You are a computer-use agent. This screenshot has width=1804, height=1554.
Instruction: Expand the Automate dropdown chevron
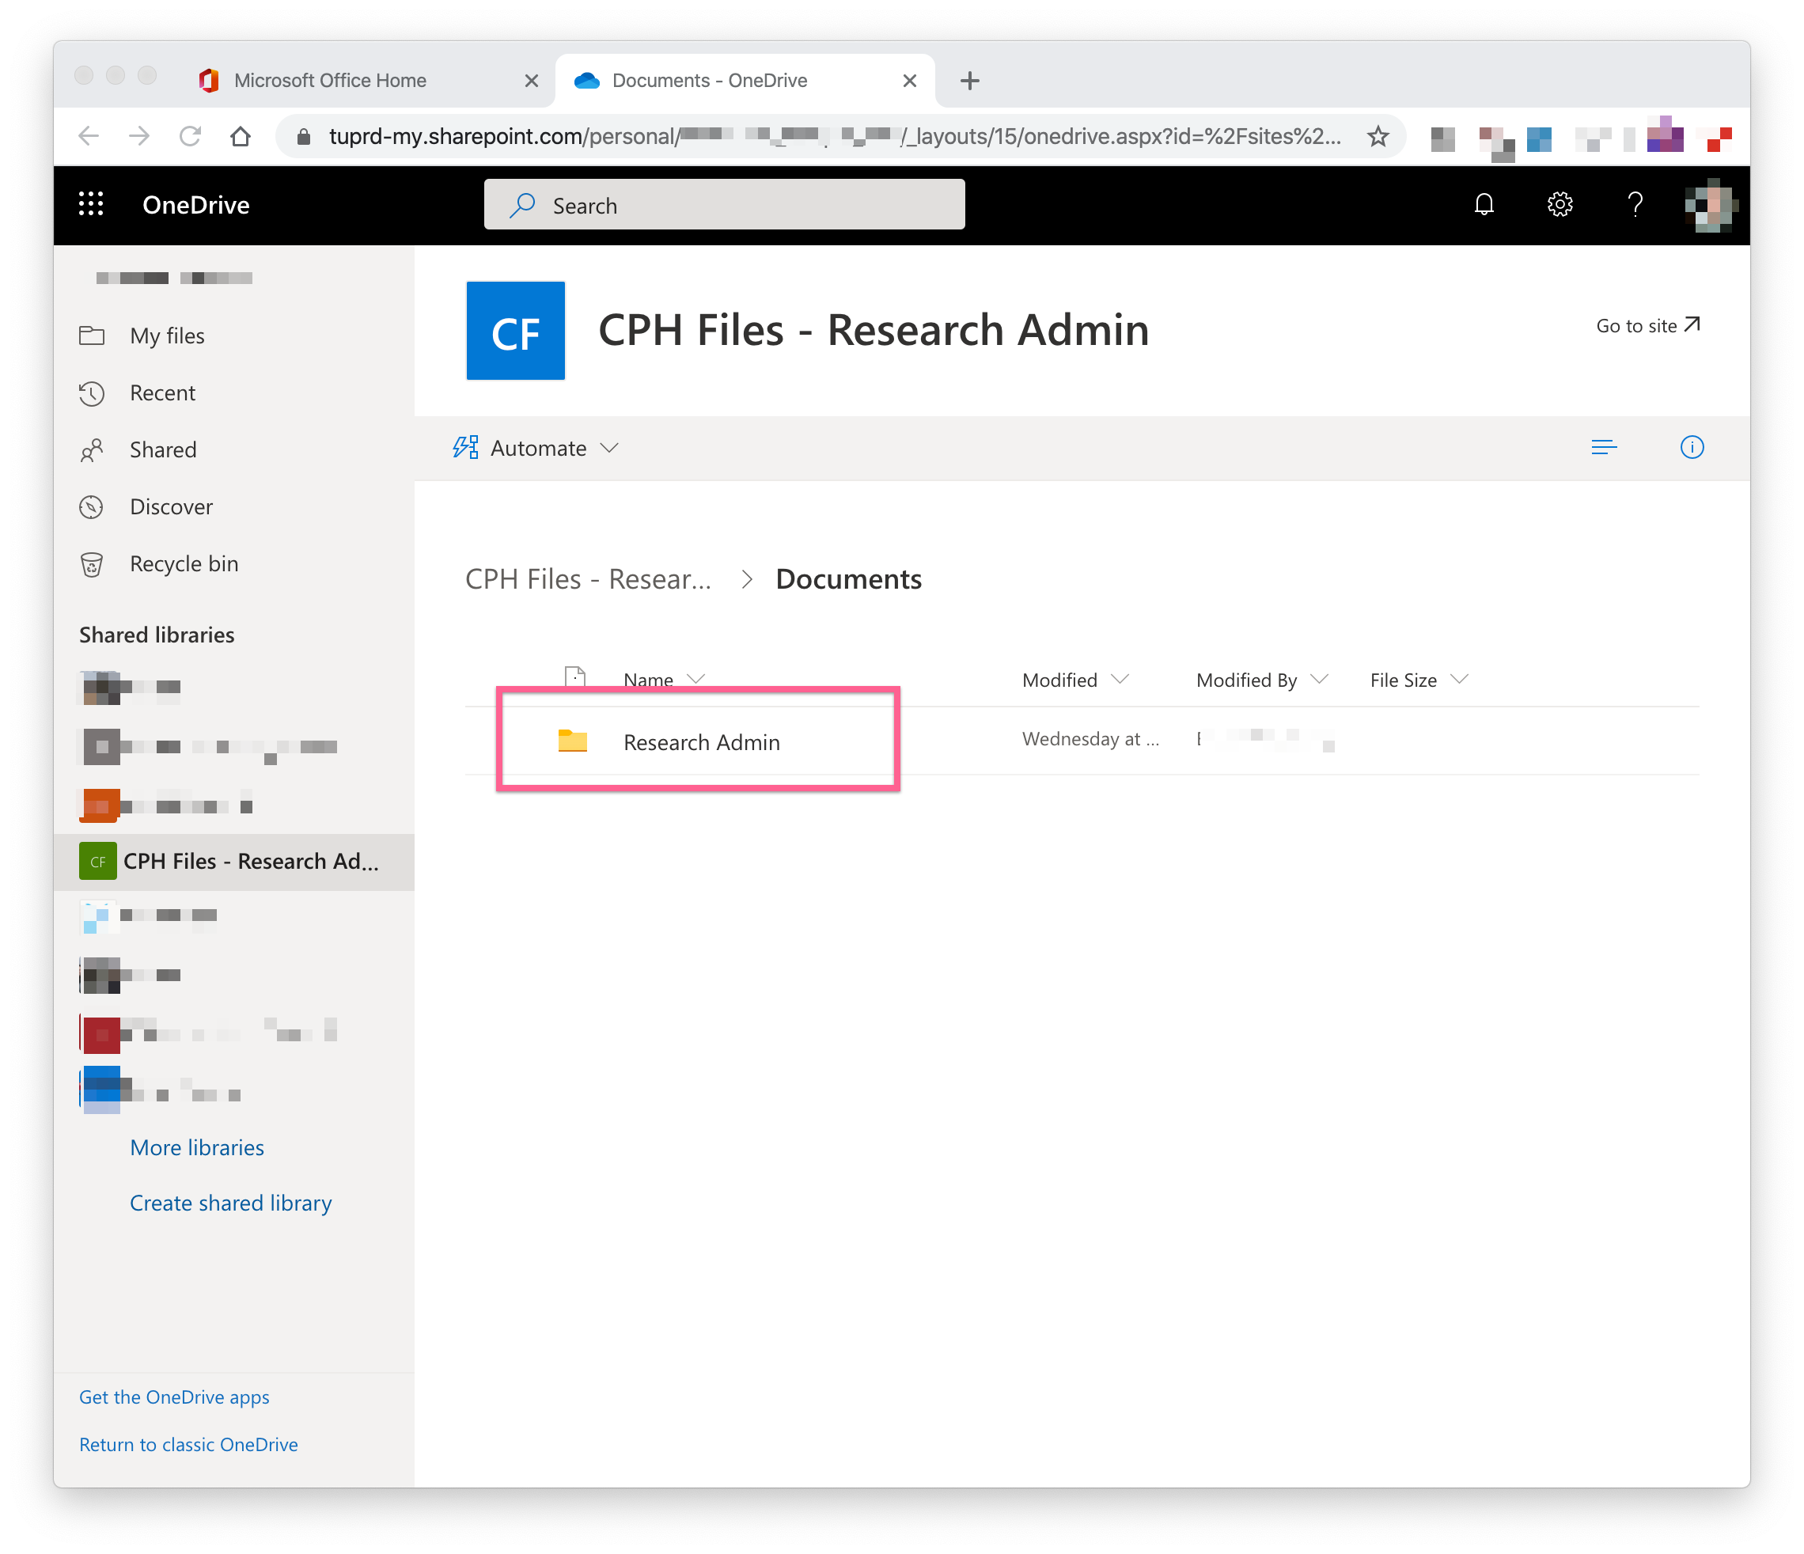coord(609,448)
